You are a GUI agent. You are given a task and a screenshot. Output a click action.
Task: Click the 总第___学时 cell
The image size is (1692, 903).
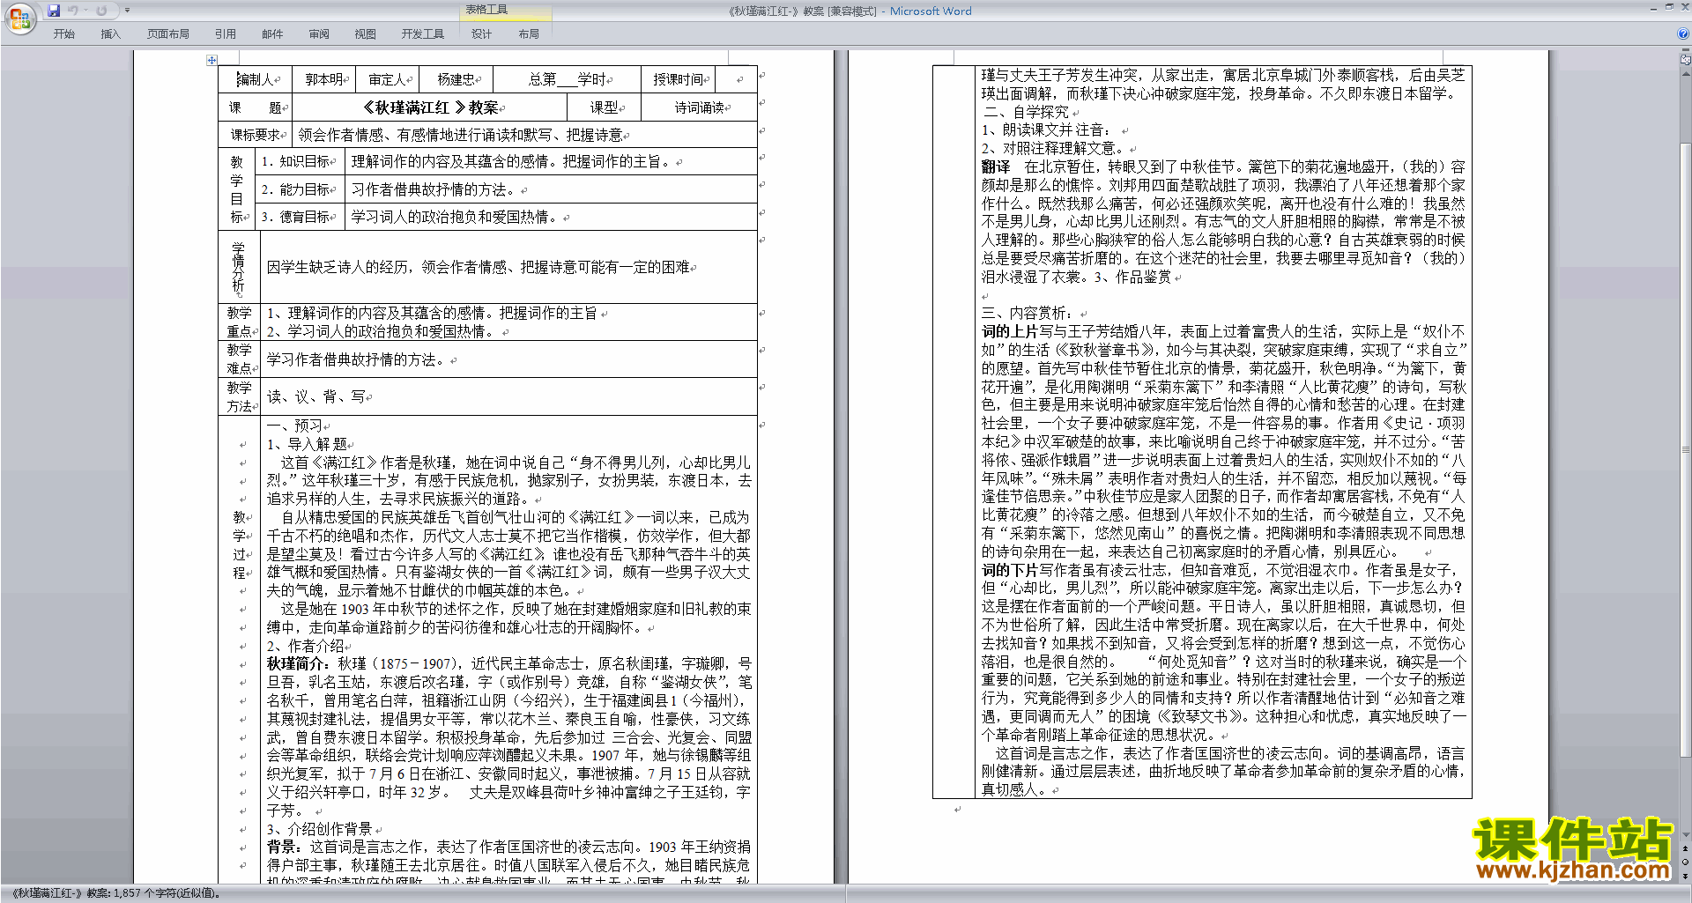click(x=568, y=79)
